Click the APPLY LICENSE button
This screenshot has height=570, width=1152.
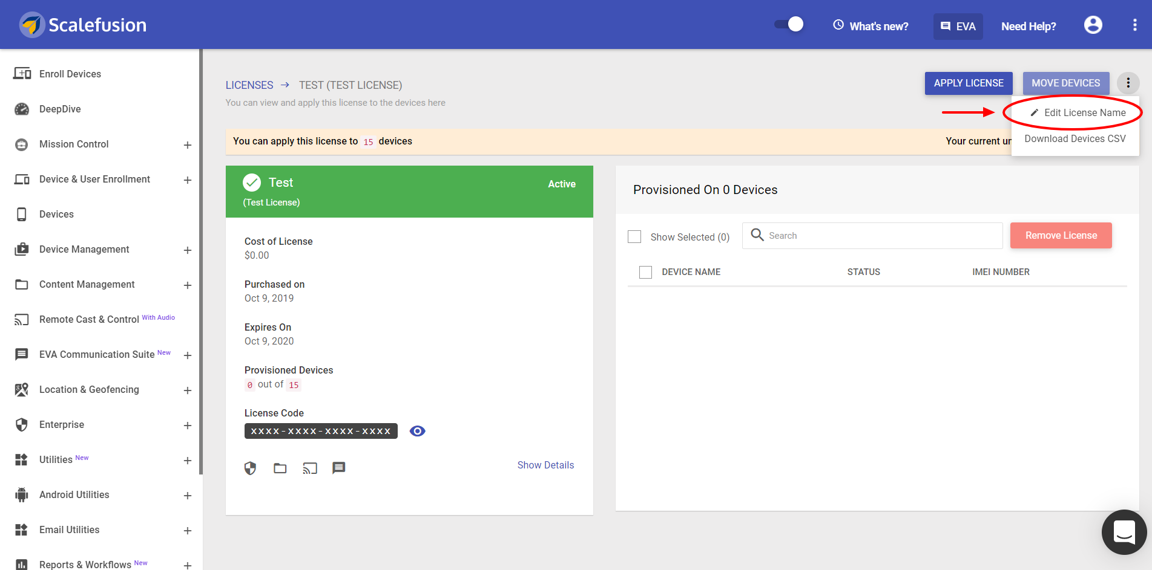tap(969, 83)
